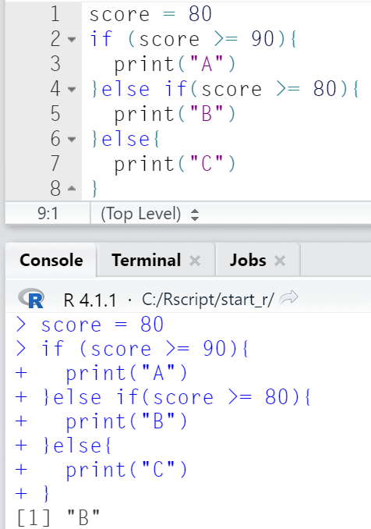The image size is (371, 529).
Task: Click console line + }else if(score >= 80){
Action: coord(163,397)
